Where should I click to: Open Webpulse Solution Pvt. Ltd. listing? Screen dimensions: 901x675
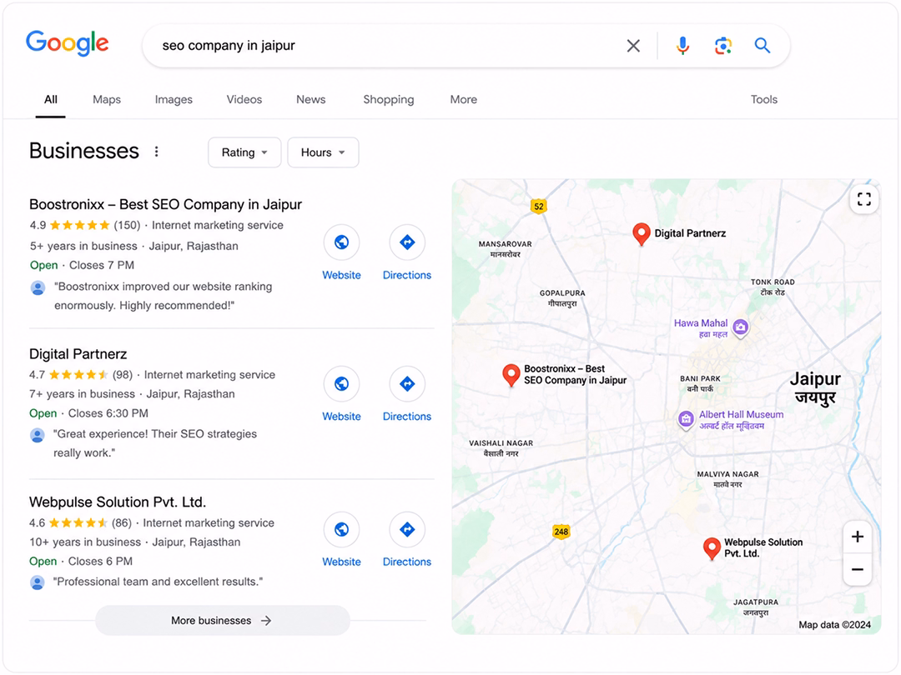(x=118, y=502)
